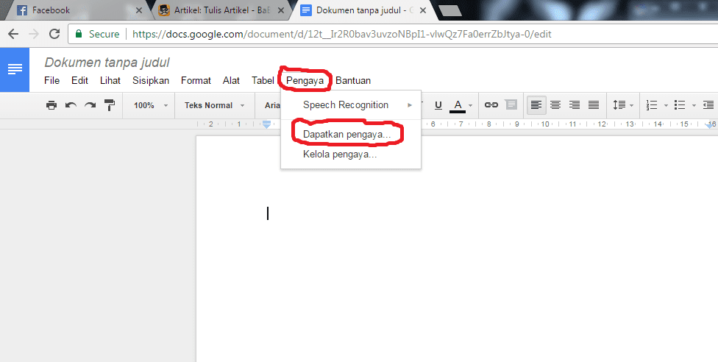Click the docs.google.com address bar
The height and width of the screenshot is (362, 718).
click(x=394, y=34)
